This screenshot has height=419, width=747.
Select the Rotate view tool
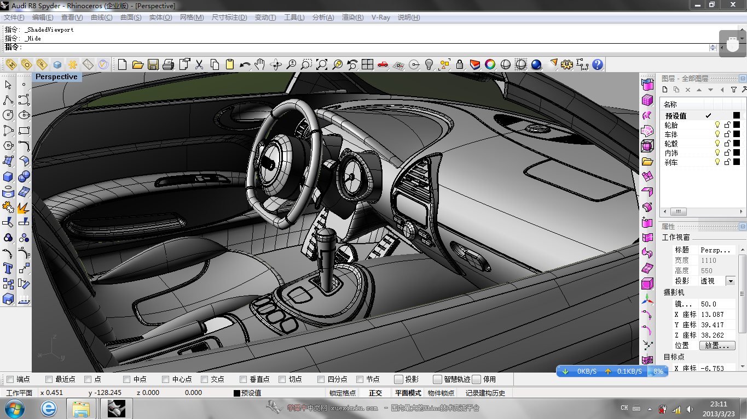(x=276, y=64)
